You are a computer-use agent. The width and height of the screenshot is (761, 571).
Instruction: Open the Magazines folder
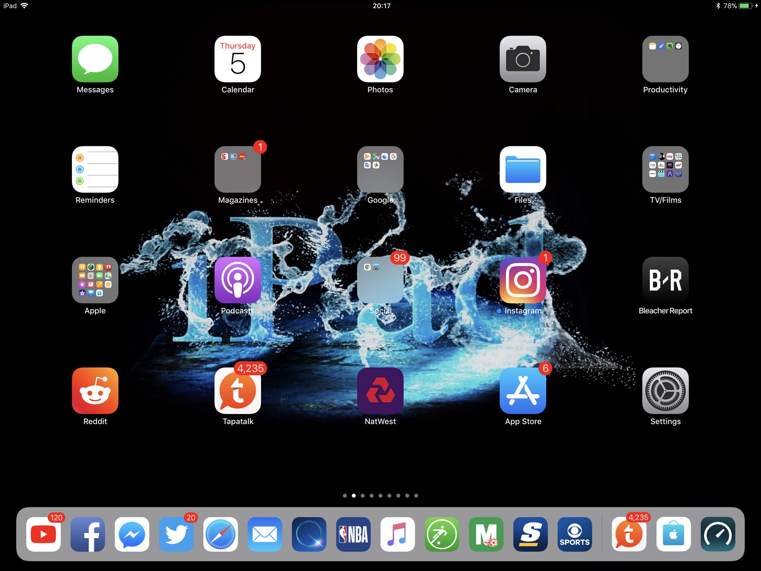237,169
